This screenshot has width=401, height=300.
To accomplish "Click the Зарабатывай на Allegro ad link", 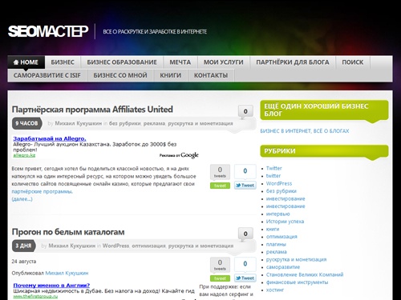I will (50, 138).
